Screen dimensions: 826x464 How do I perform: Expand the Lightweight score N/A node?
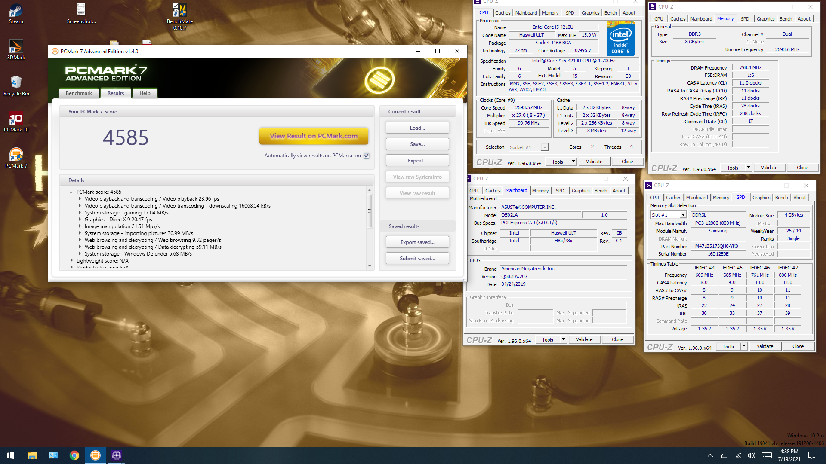pyautogui.click(x=71, y=261)
